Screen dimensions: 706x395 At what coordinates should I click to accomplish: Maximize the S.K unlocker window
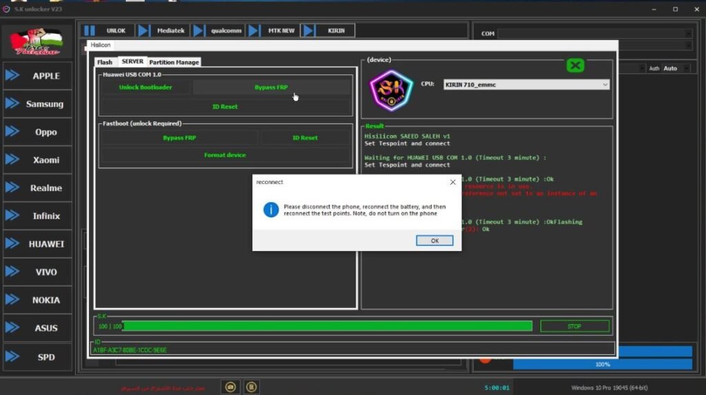[x=676, y=9]
